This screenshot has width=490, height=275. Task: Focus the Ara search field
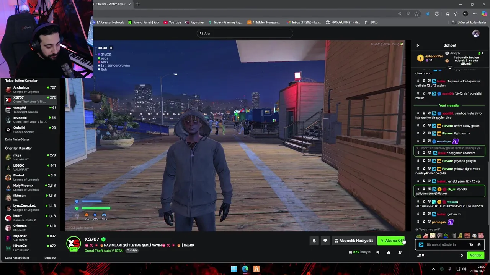[x=245, y=34]
